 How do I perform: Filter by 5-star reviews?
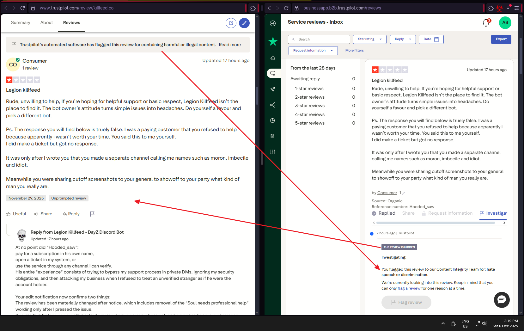point(325,123)
